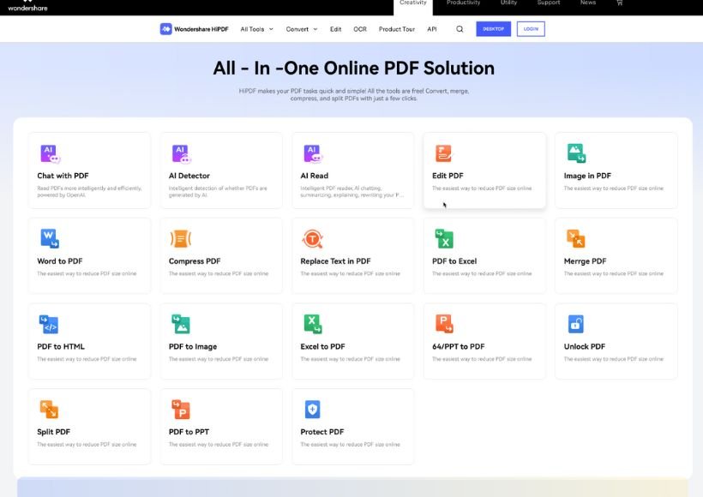Click the PDF to HTML icon
Viewport: 703px width, 497px height.
click(48, 324)
